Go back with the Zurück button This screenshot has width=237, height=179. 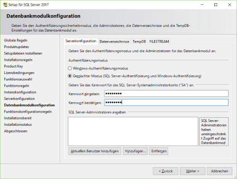pos(165,171)
